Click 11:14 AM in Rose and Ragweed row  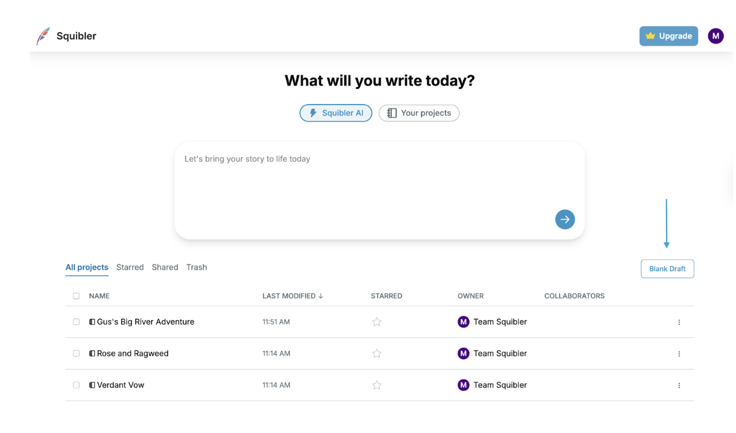(276, 353)
